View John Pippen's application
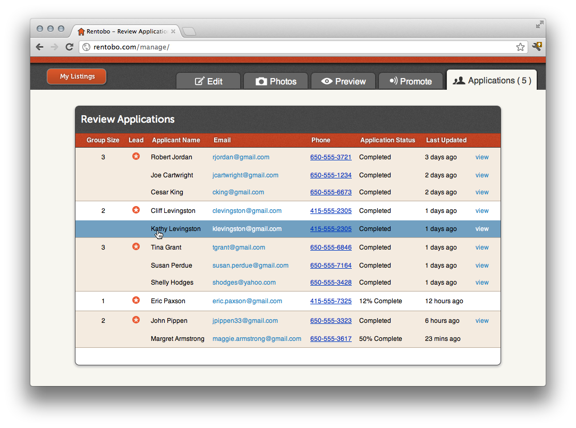This screenshot has height=428, width=576. (x=482, y=320)
